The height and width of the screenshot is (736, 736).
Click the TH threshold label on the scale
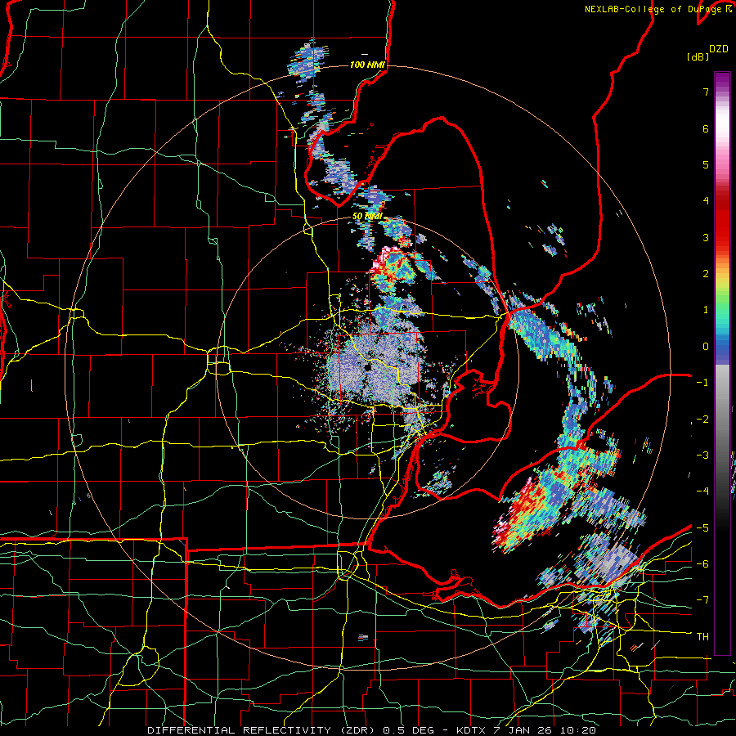[x=702, y=637]
